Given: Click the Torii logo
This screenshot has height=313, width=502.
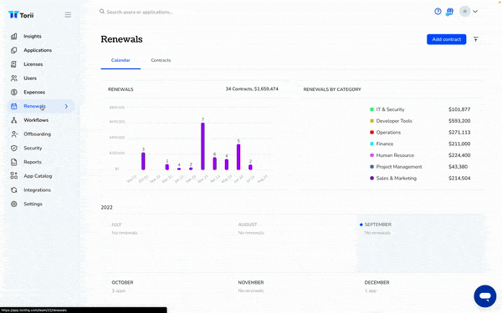Looking at the screenshot, I should click(x=21, y=15).
